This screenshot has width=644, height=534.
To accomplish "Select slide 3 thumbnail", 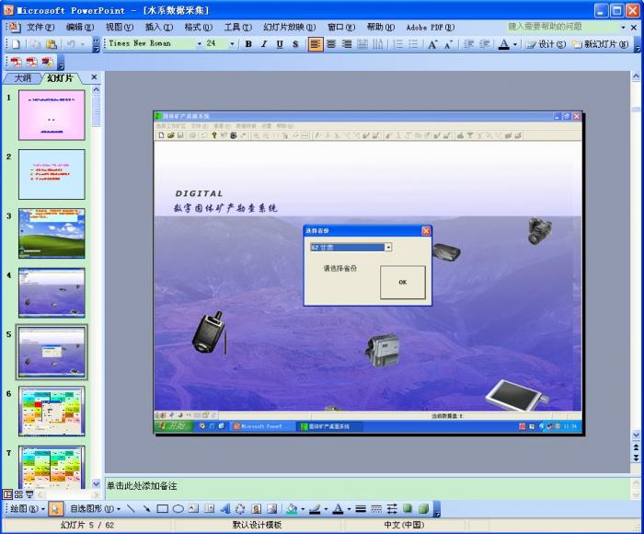I will (x=52, y=234).
